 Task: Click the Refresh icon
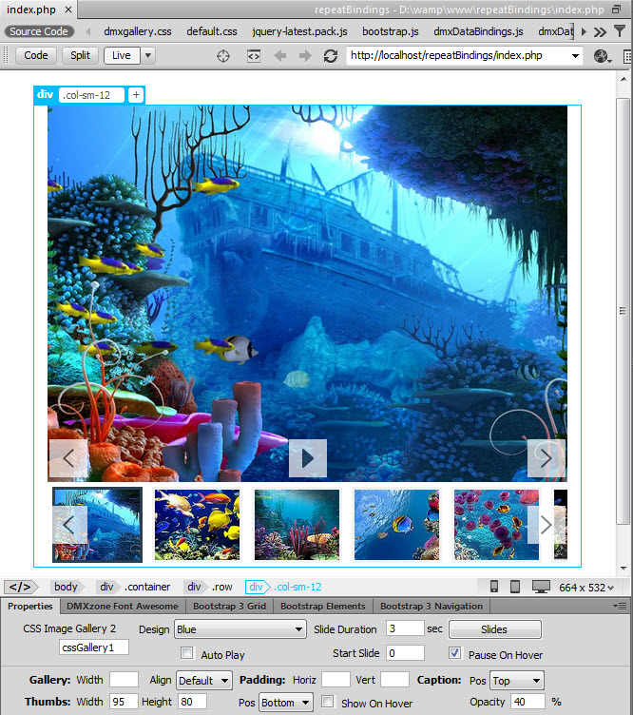[331, 56]
